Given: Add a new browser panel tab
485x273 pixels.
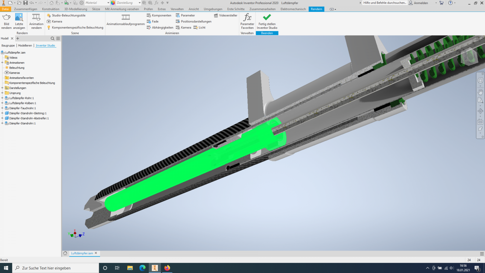Looking at the screenshot, I should point(18,39).
